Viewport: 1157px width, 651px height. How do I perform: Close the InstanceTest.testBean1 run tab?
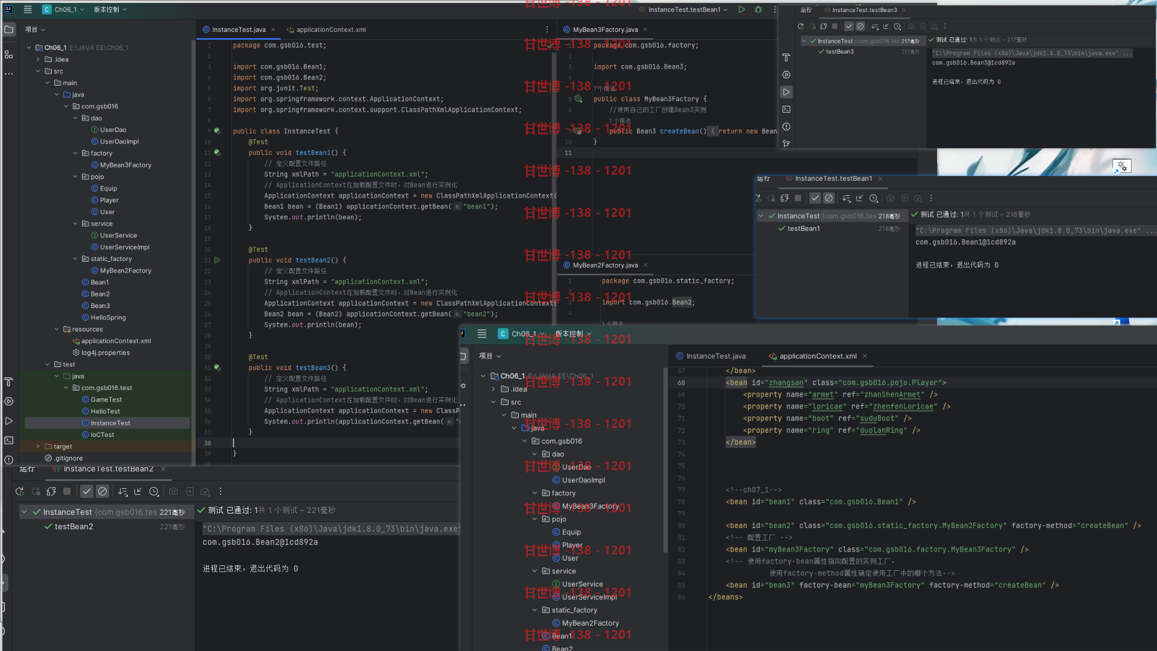click(880, 178)
